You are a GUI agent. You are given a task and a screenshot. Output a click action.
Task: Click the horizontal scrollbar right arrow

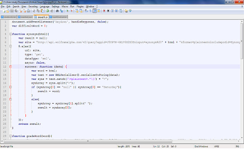tap(239, 141)
